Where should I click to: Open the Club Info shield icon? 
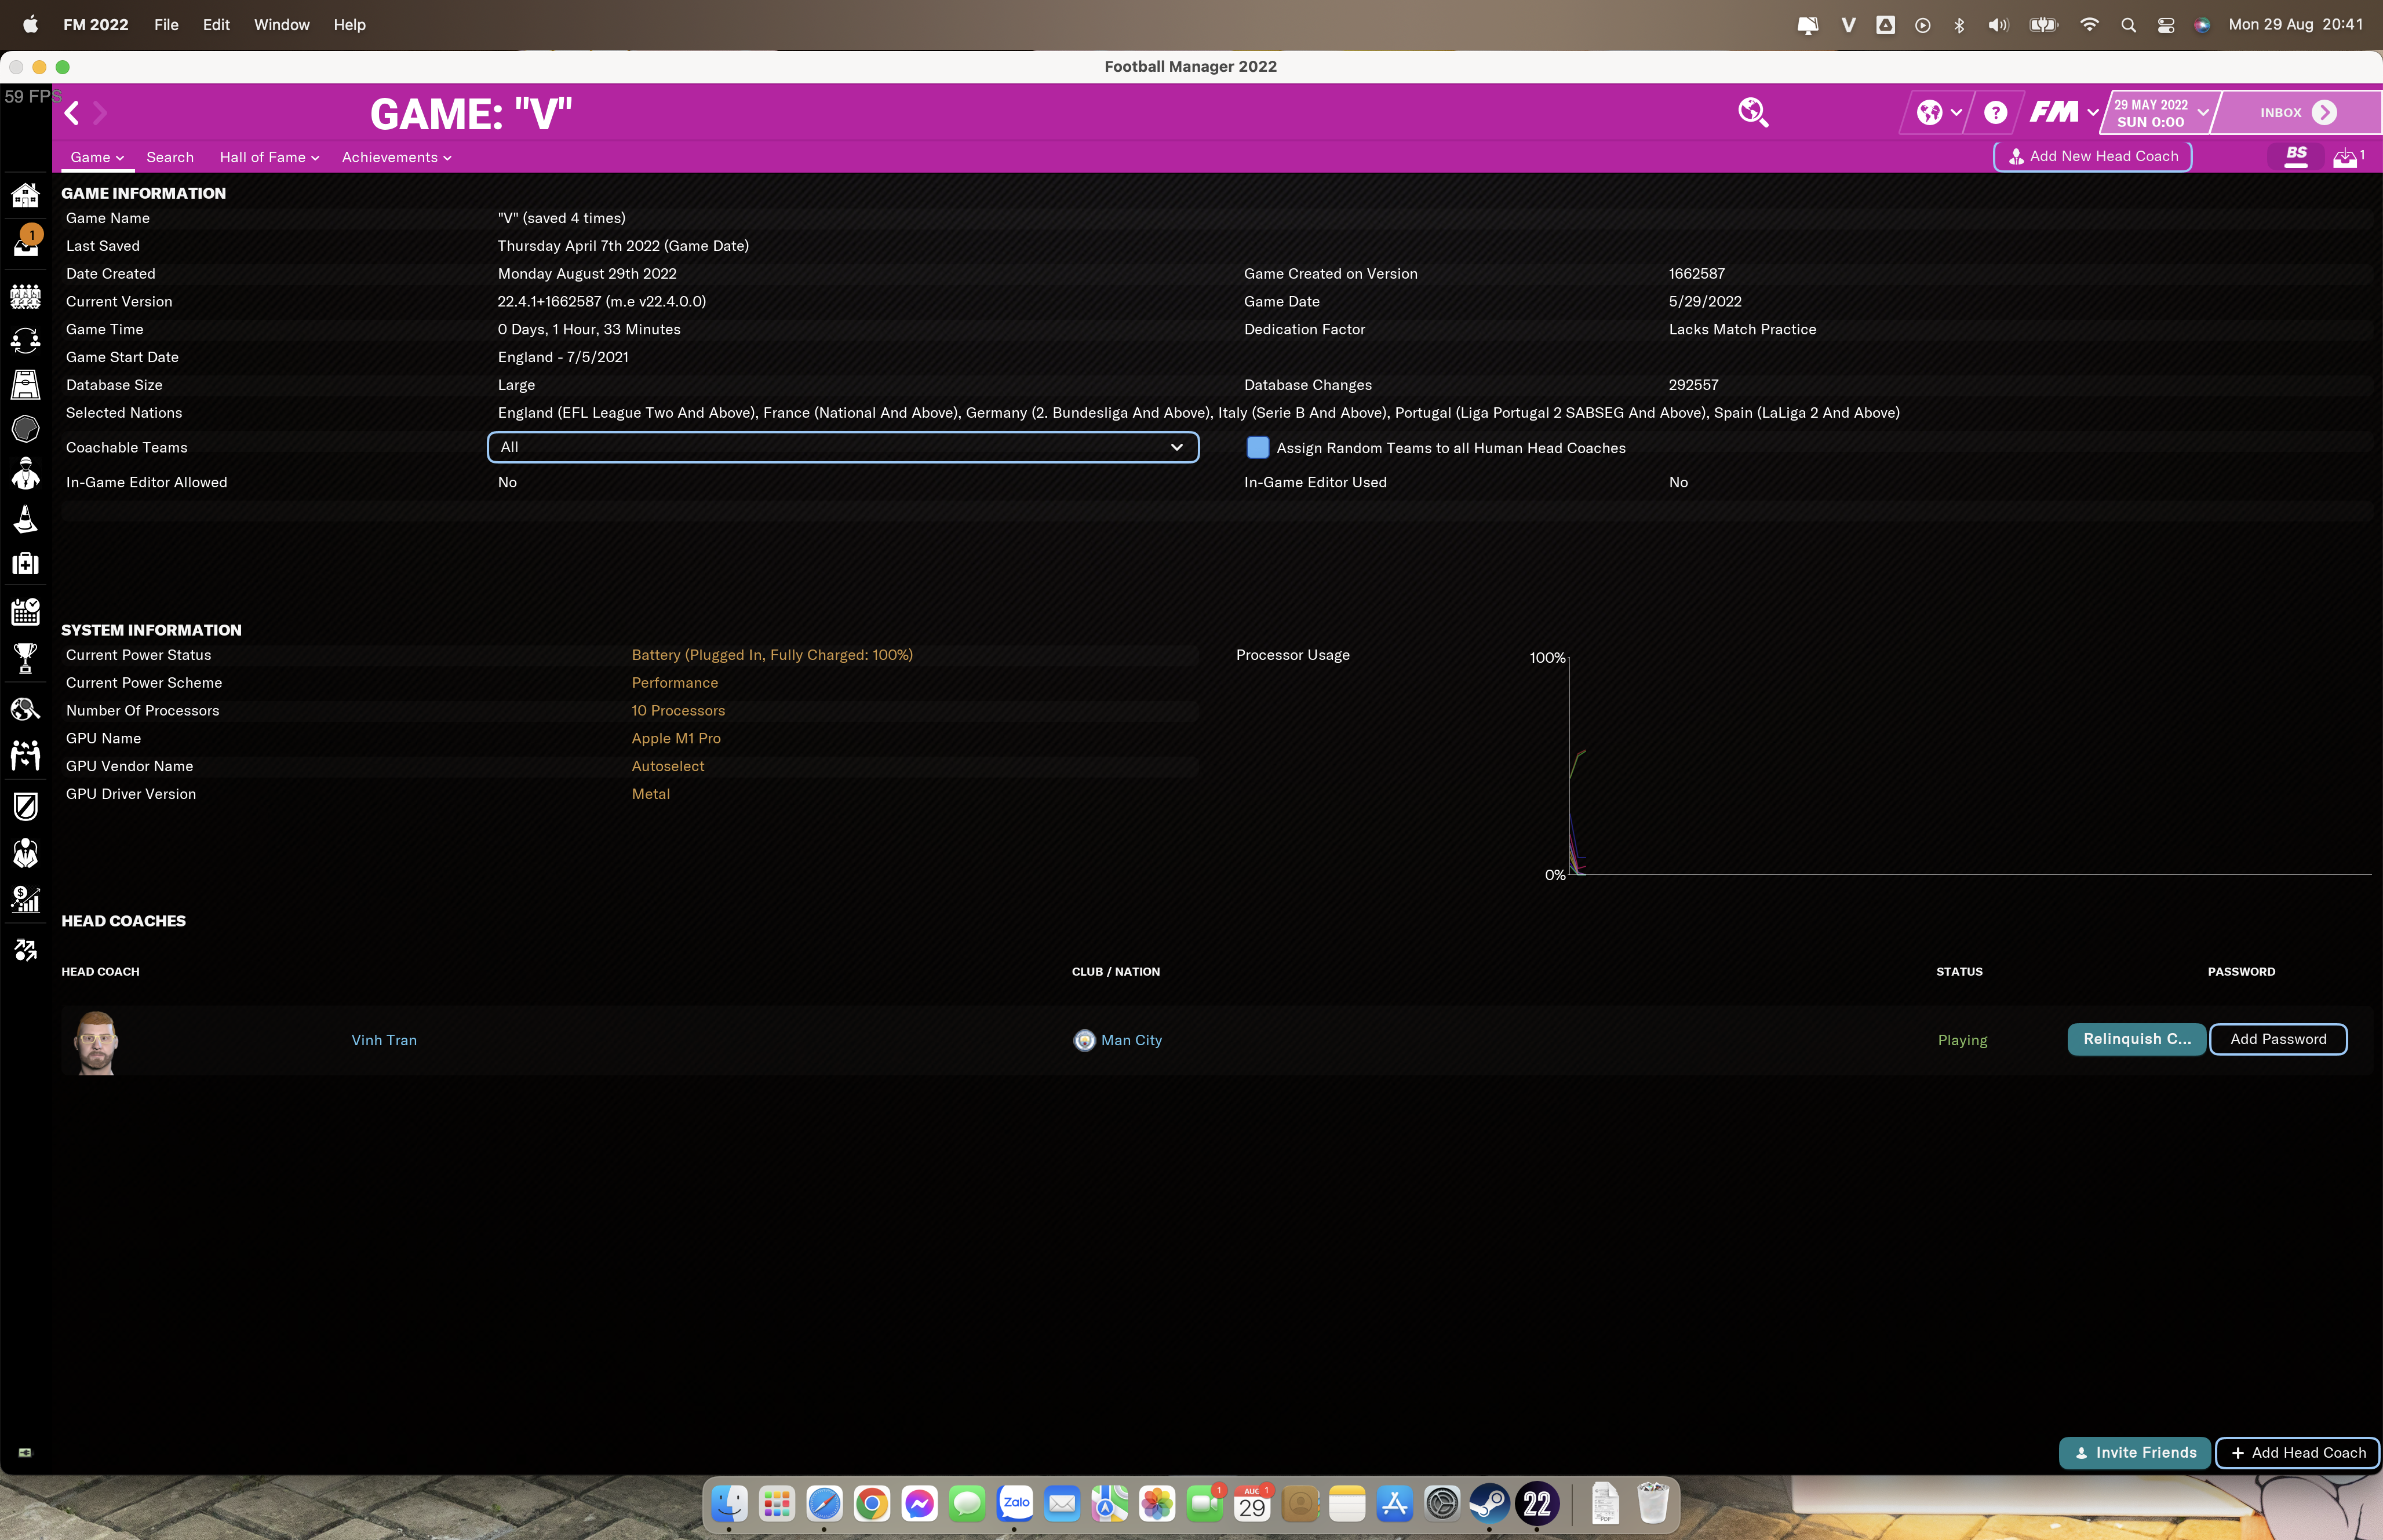pyautogui.click(x=25, y=806)
